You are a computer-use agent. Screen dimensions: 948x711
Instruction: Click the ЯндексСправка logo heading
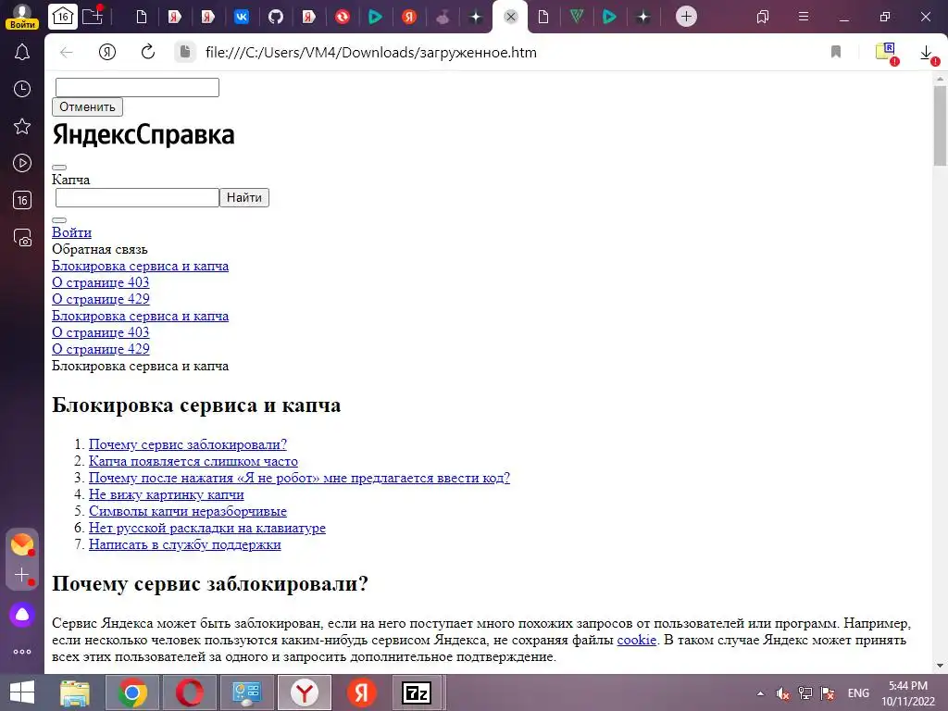point(143,135)
